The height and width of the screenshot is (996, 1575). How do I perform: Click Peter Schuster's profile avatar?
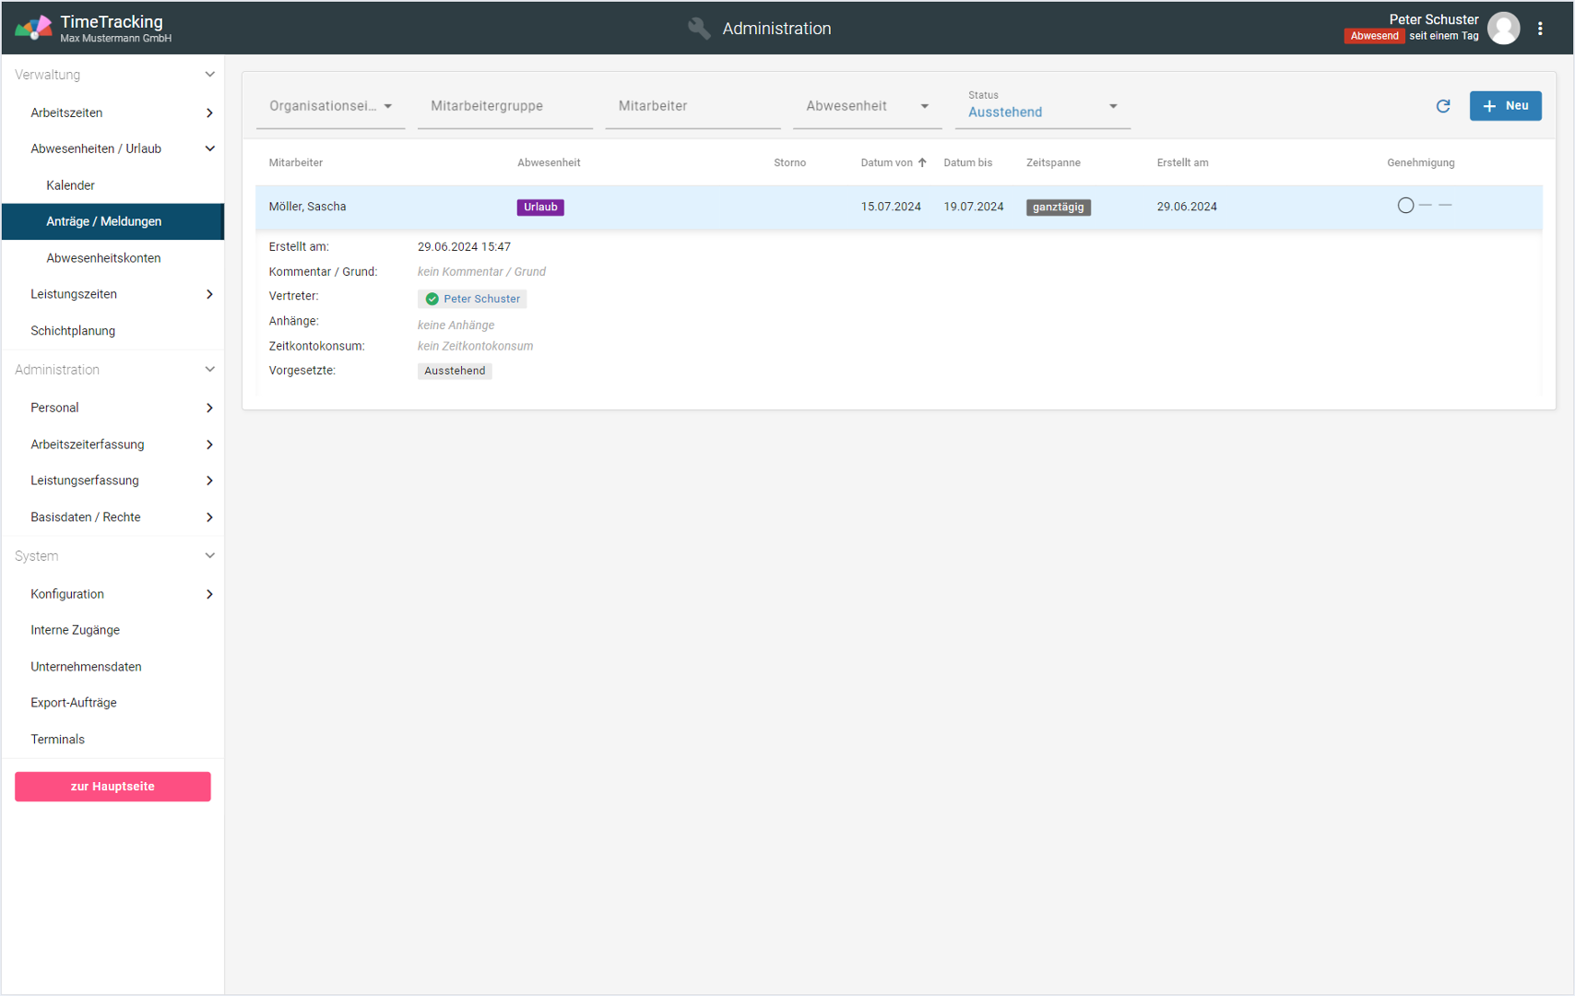pyautogui.click(x=1504, y=29)
